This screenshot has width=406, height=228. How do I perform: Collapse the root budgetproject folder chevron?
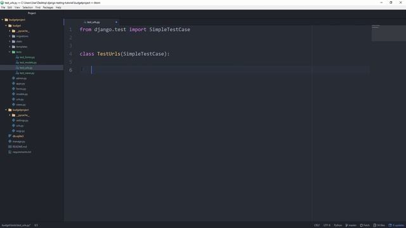coord(3,20)
